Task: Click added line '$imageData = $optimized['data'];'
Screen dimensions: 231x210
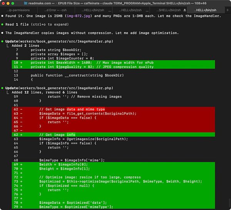Action: [73, 203]
